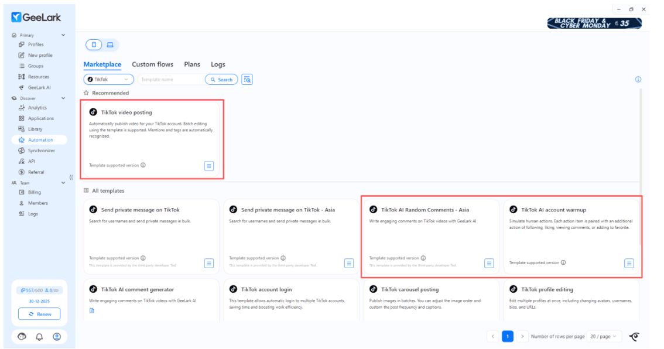Switch to the desktop computer view toggle
This screenshot has height=349, width=664.
pos(110,45)
